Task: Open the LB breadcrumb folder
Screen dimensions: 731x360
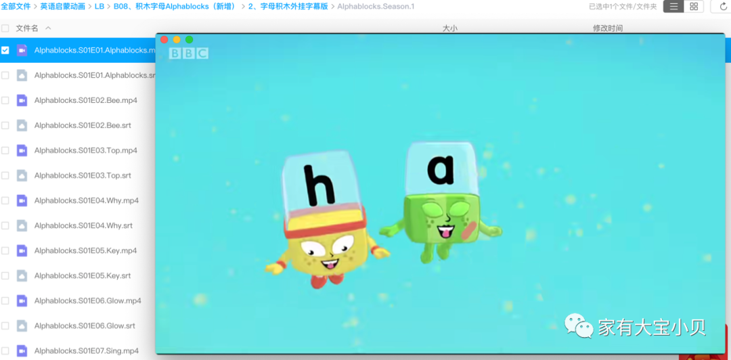Action: pos(99,7)
